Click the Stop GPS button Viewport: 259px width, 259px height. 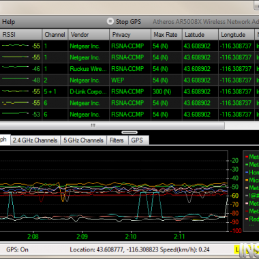point(124,22)
